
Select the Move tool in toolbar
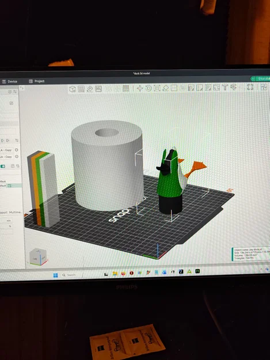pyautogui.click(x=140, y=88)
